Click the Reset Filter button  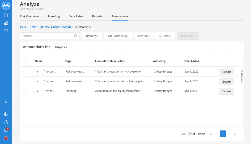(x=188, y=36)
